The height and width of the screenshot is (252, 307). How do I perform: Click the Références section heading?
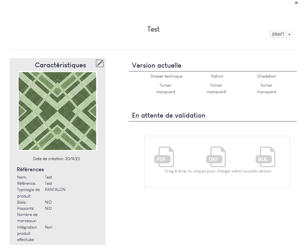[x=30, y=170]
